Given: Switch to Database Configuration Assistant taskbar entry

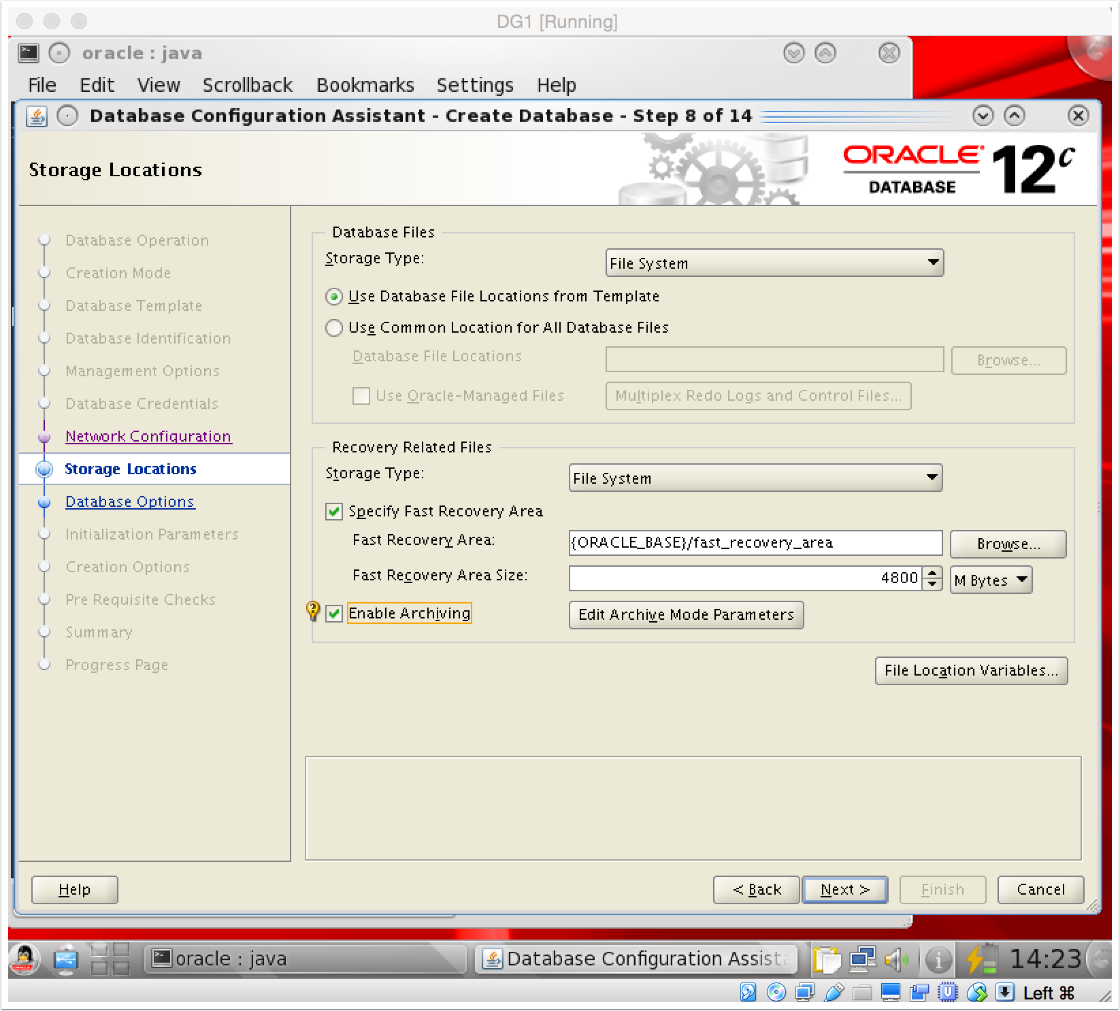Looking at the screenshot, I should 637,959.
